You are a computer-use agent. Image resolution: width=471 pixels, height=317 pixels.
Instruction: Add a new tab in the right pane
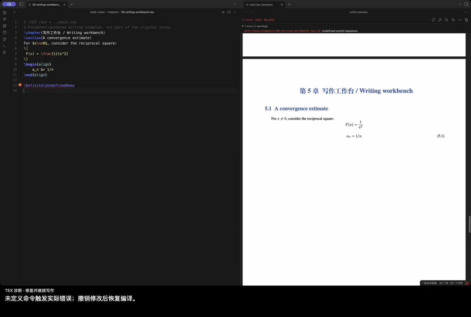pyautogui.click(x=289, y=4)
